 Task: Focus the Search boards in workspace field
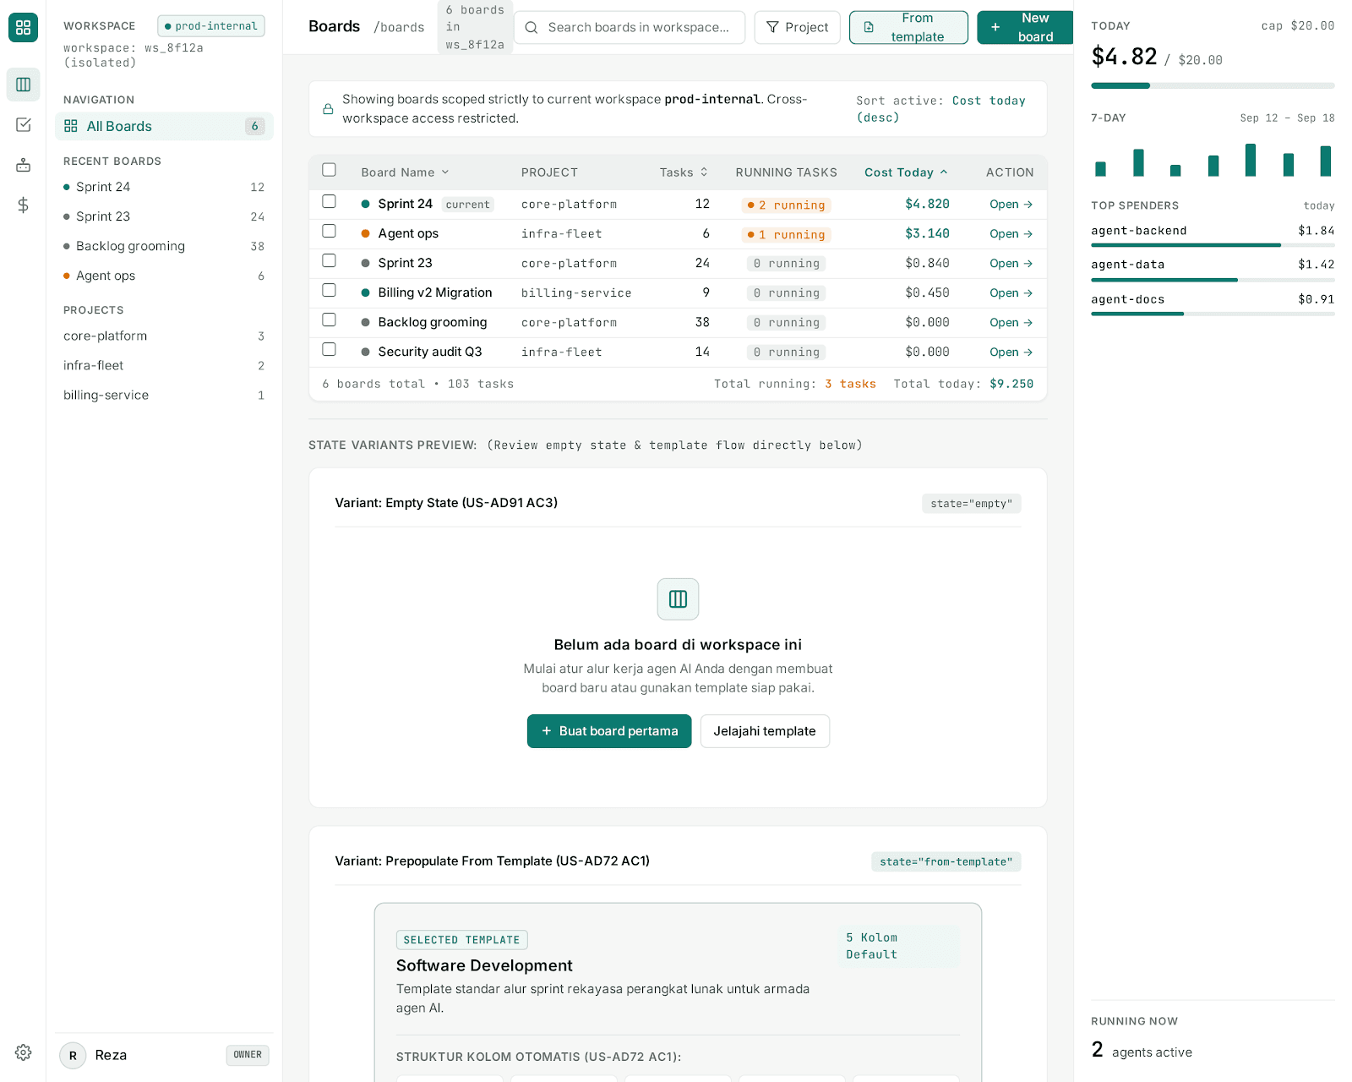(x=630, y=28)
